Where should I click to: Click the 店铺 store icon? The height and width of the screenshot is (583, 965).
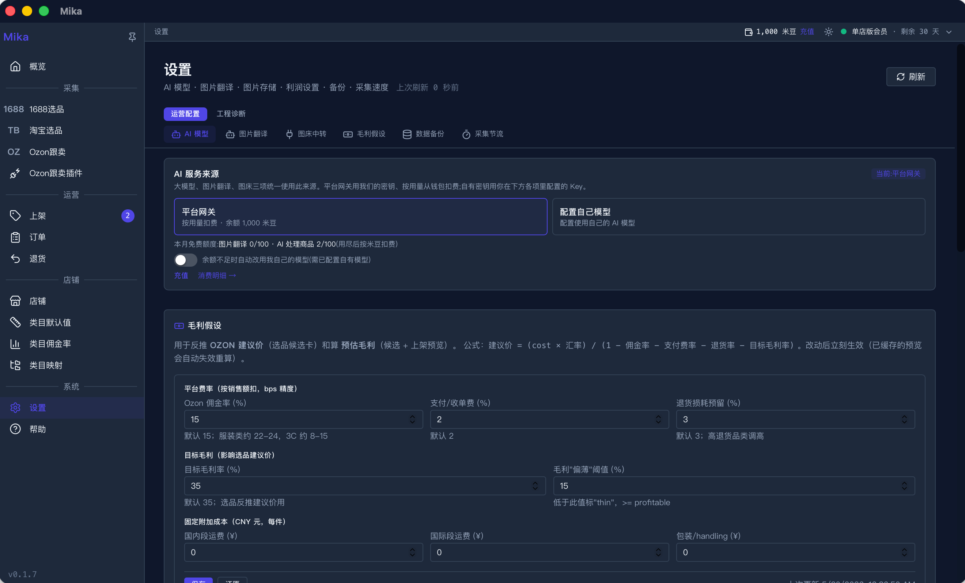[x=15, y=301]
